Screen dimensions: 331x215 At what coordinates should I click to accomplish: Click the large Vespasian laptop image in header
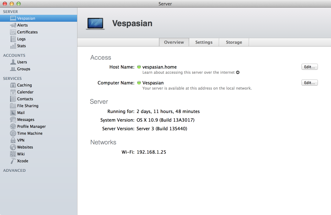click(95, 23)
